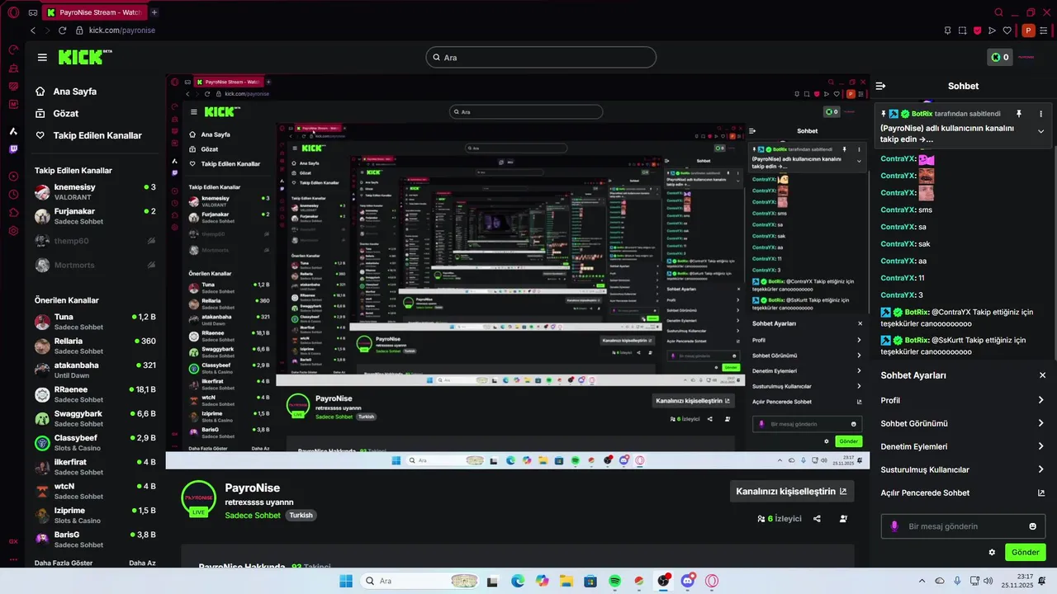Click the red shield ad-blocker icon
1057x594 pixels.
pyautogui.click(x=977, y=31)
